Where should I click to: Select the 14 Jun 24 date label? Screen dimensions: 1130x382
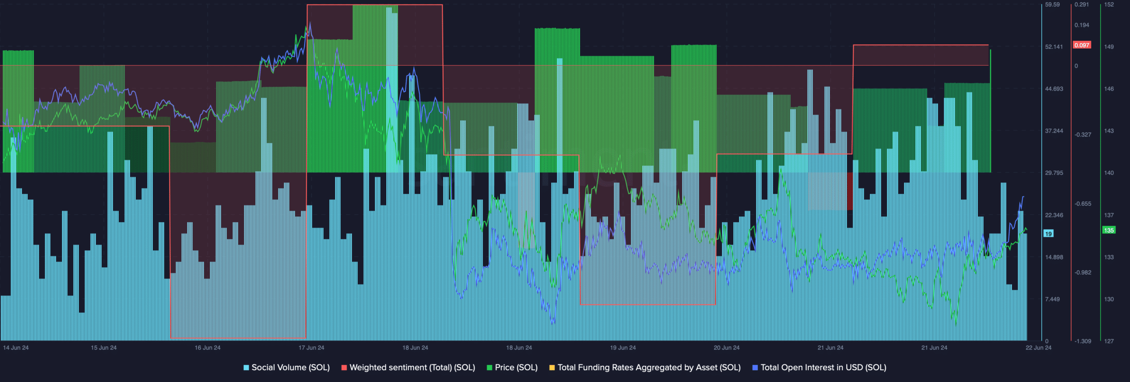(x=16, y=348)
